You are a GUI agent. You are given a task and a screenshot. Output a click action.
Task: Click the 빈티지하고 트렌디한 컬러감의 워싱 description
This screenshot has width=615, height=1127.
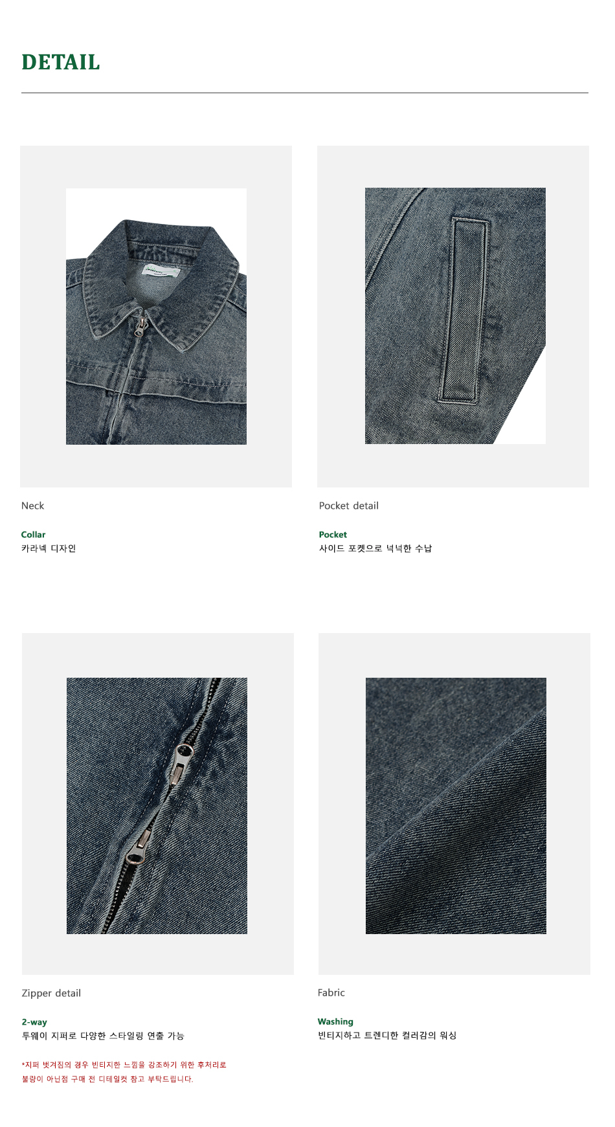pos(387,1035)
